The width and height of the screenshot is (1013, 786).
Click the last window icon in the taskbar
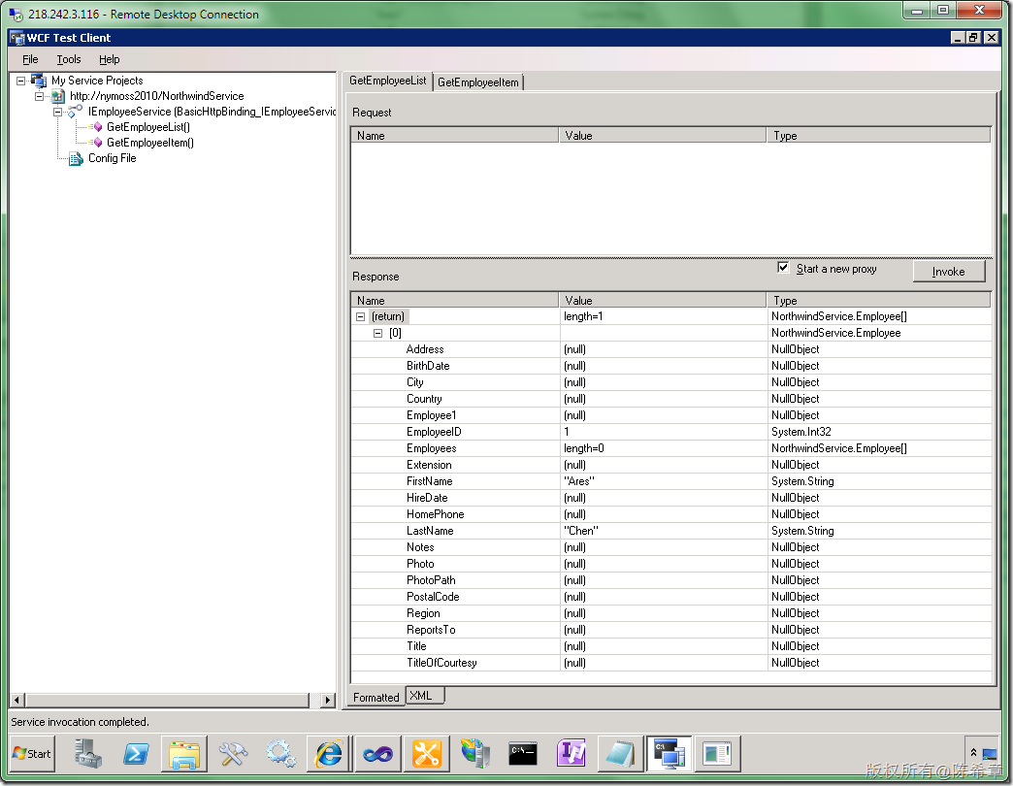click(716, 754)
